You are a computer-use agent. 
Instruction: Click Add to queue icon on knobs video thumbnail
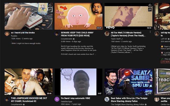pos(50,10)
